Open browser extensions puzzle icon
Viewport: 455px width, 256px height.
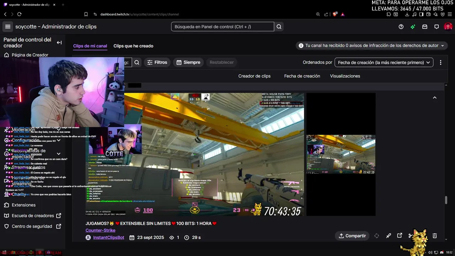(x=389, y=14)
